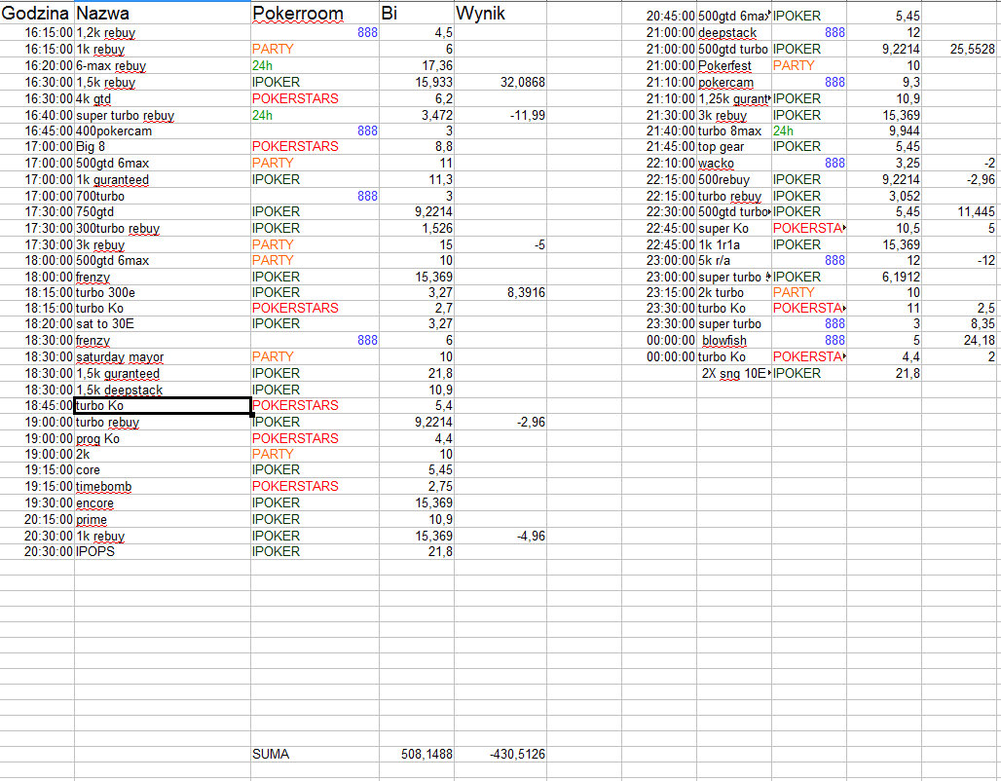Image resolution: width=1001 pixels, height=781 pixels.
Task: Click the '750gtd' cell
Action: click(163, 212)
